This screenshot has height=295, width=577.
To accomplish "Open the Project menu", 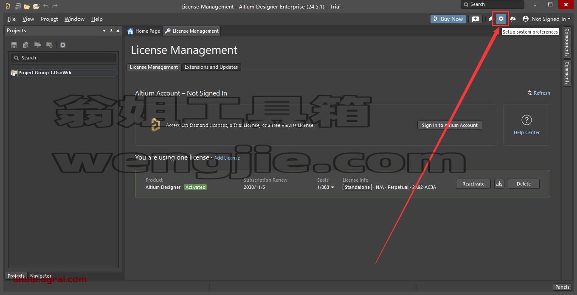I will coord(49,19).
